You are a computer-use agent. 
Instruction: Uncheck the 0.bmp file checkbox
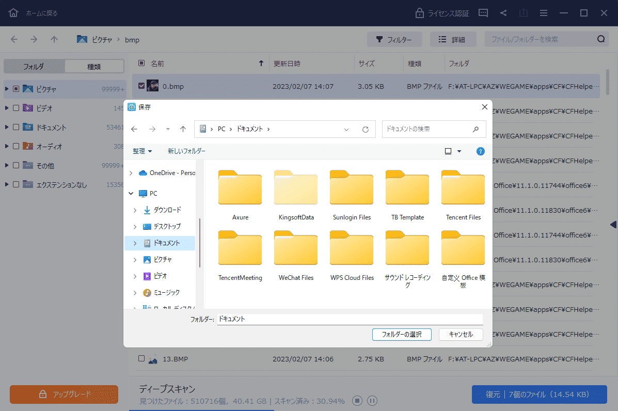tap(141, 86)
